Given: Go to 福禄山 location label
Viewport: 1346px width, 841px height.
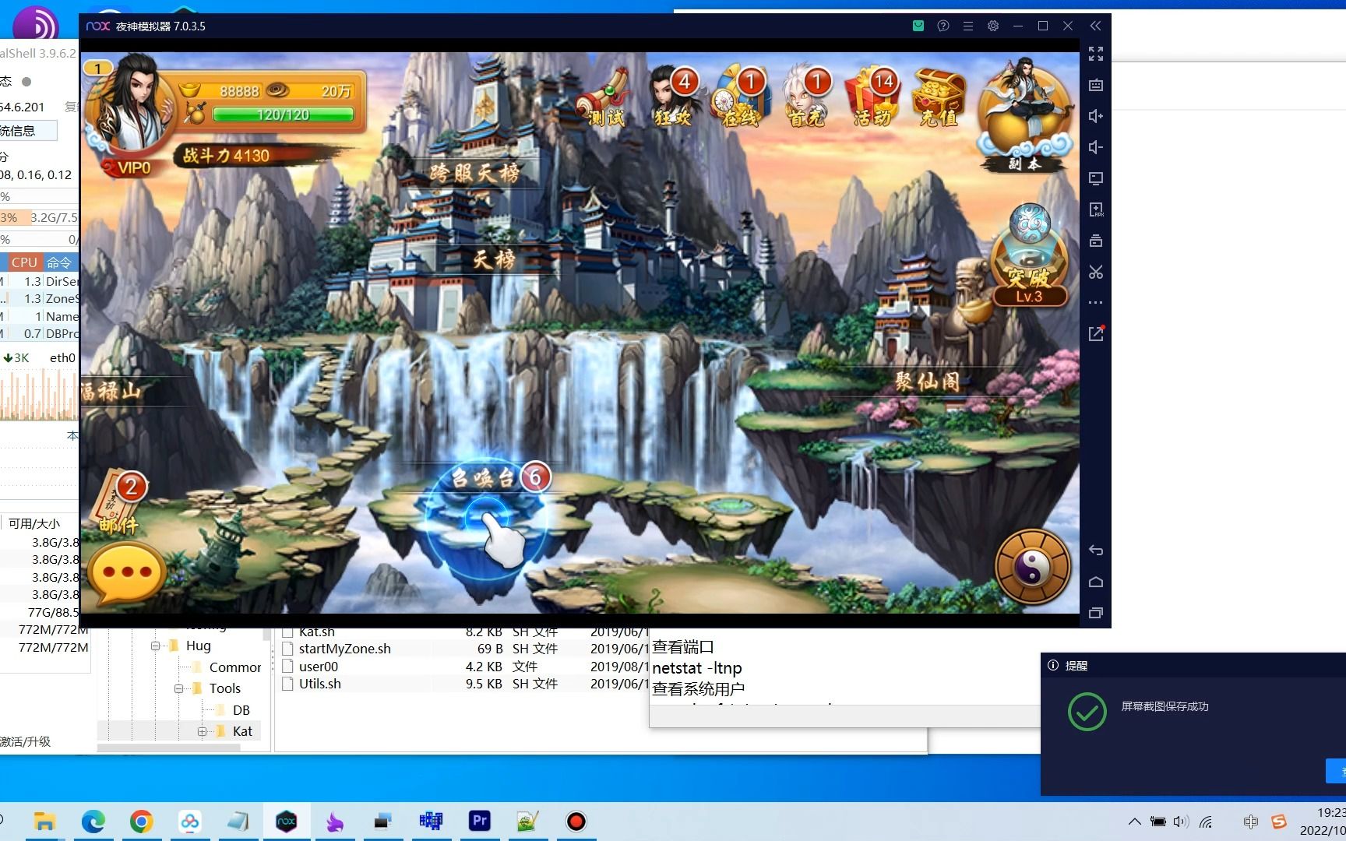Looking at the screenshot, I should (111, 391).
